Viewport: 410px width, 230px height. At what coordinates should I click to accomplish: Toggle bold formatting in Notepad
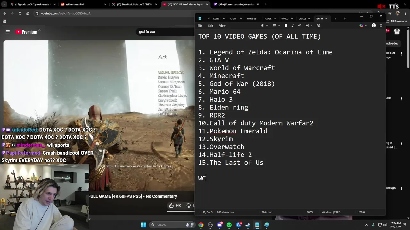286,26
